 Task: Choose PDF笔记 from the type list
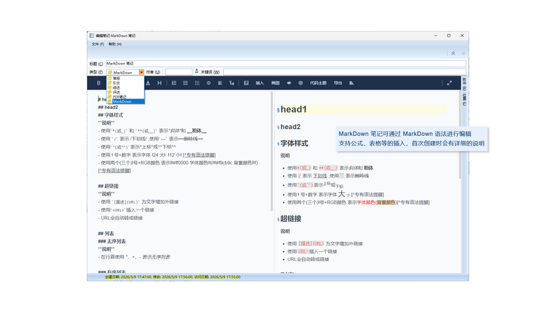pos(126,96)
